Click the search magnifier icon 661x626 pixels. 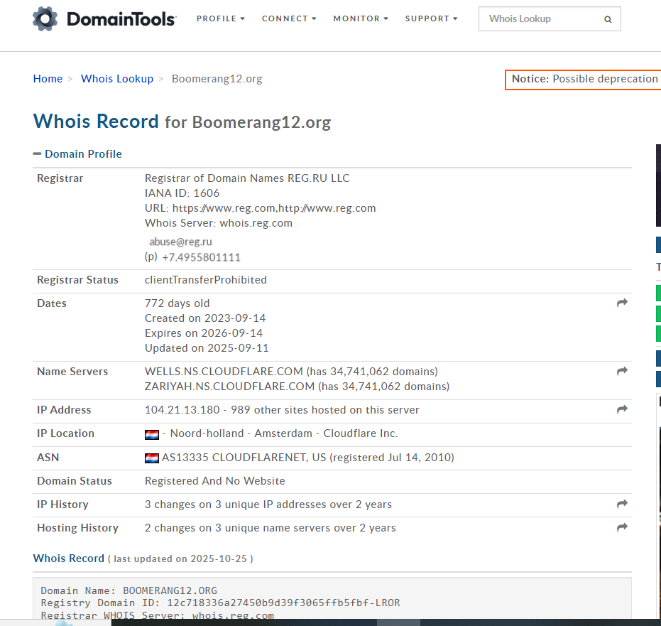pyautogui.click(x=608, y=19)
